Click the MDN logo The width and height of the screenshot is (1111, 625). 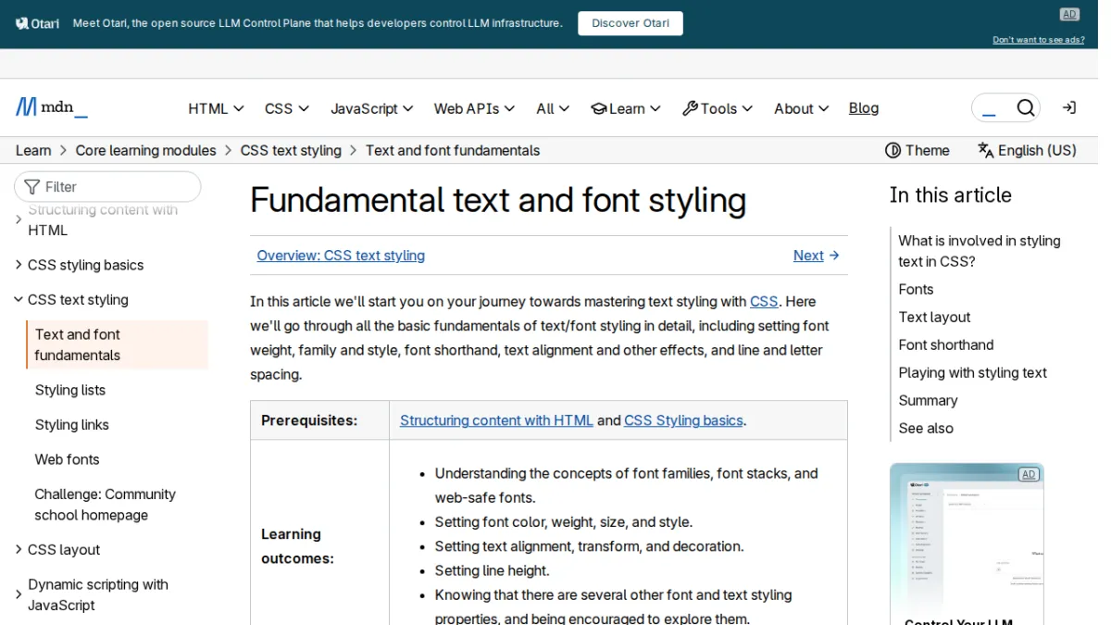pyautogui.click(x=52, y=107)
